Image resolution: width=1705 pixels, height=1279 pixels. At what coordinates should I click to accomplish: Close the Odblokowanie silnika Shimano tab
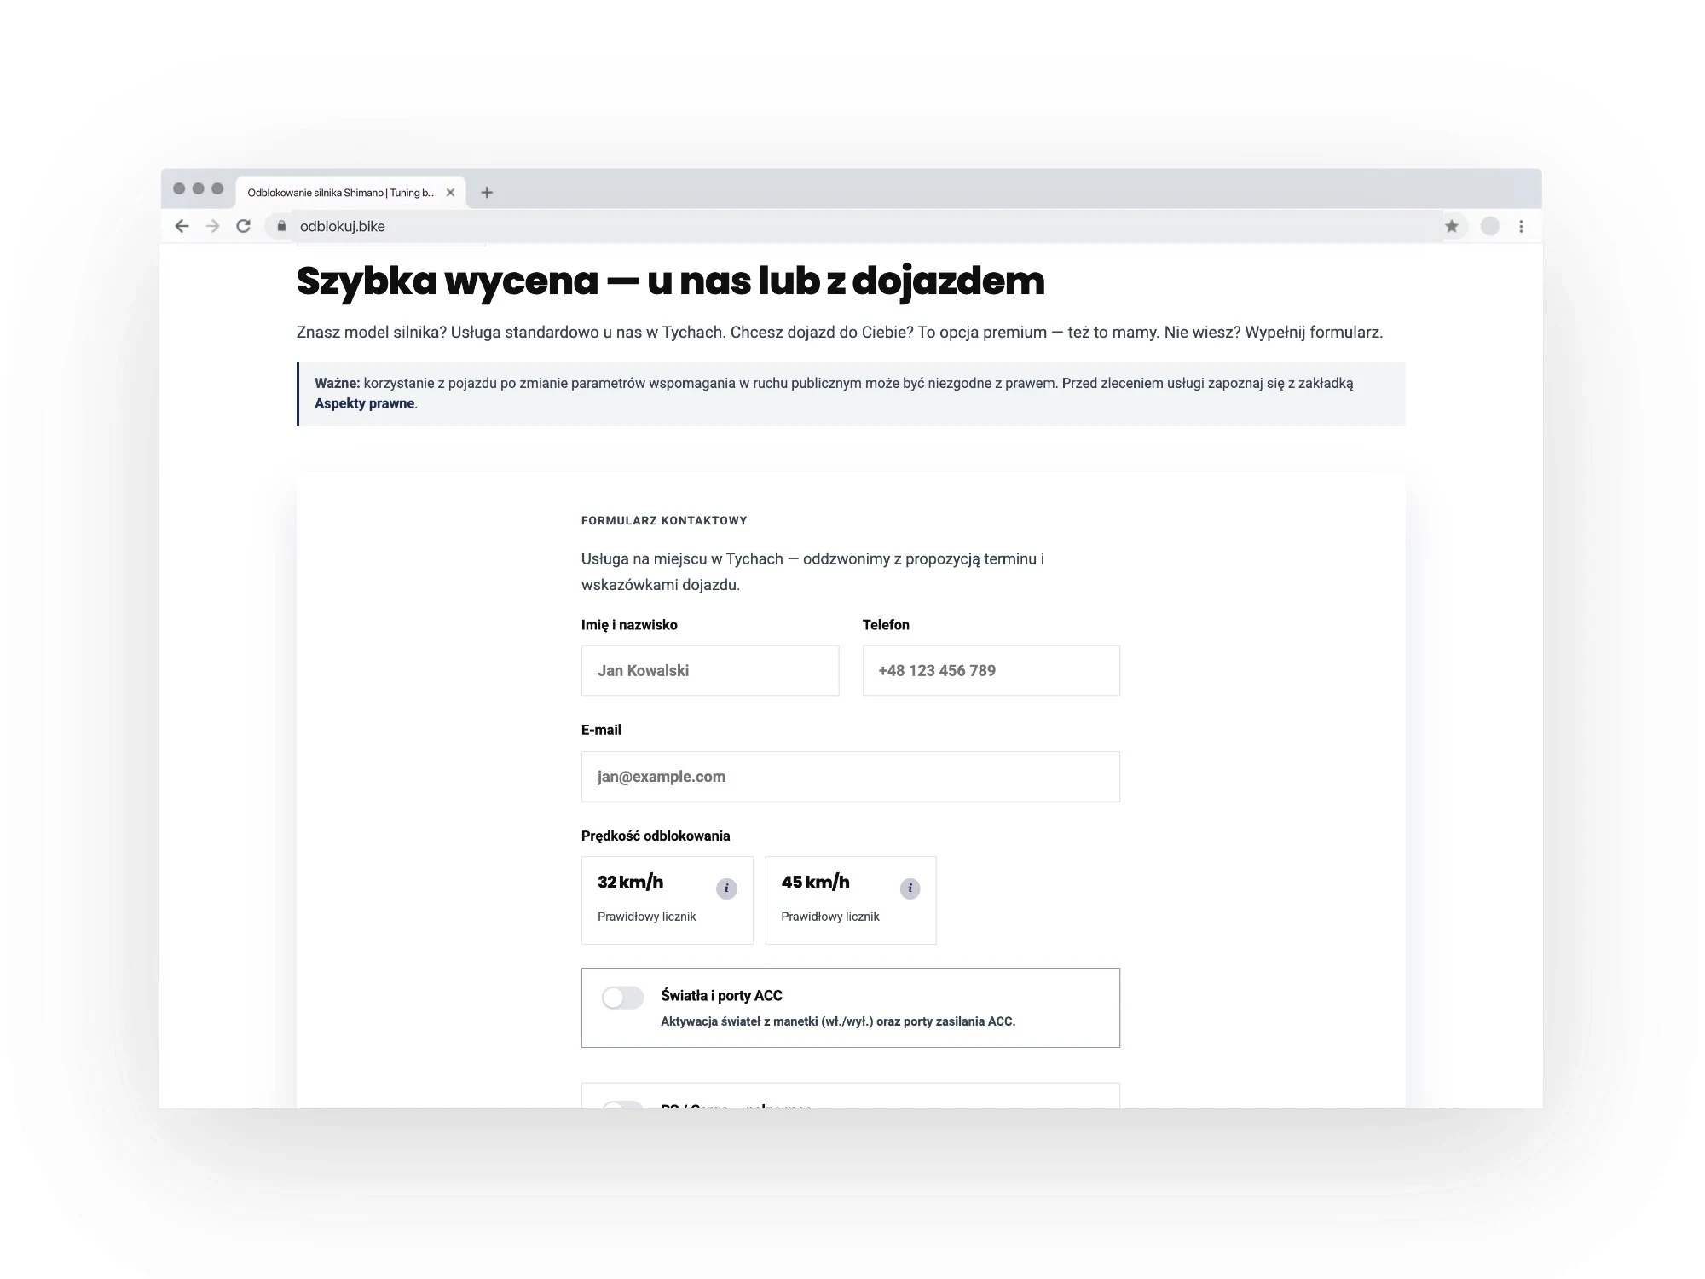(450, 193)
